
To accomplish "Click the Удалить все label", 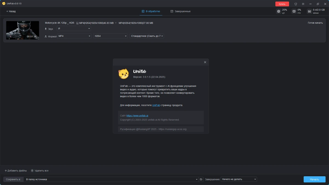I will [41, 170].
